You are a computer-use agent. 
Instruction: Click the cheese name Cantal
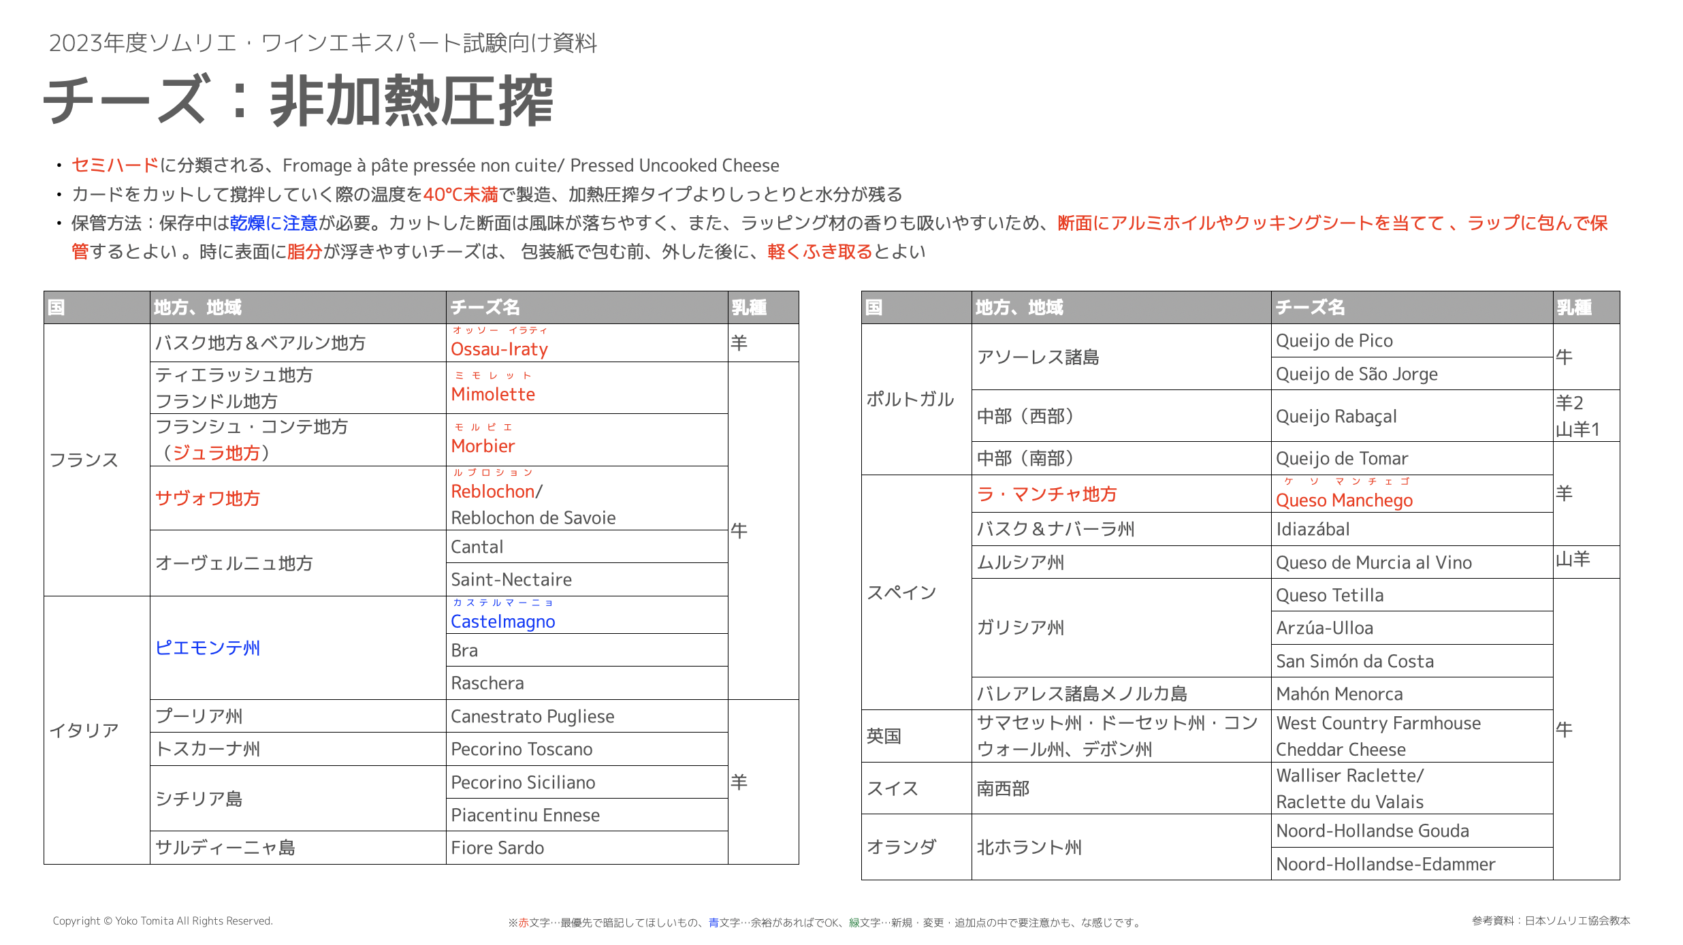477,547
